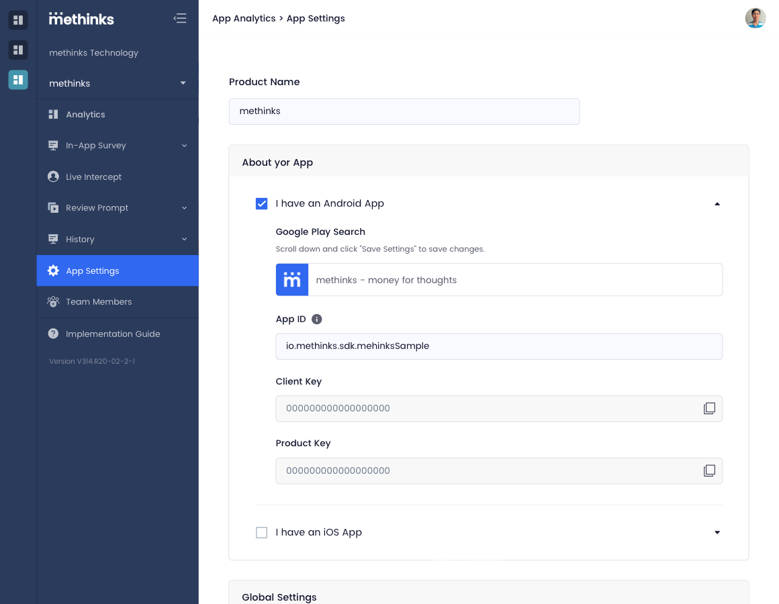The image size is (779, 604).
Task: Click the App ID input field
Action: tap(499, 346)
